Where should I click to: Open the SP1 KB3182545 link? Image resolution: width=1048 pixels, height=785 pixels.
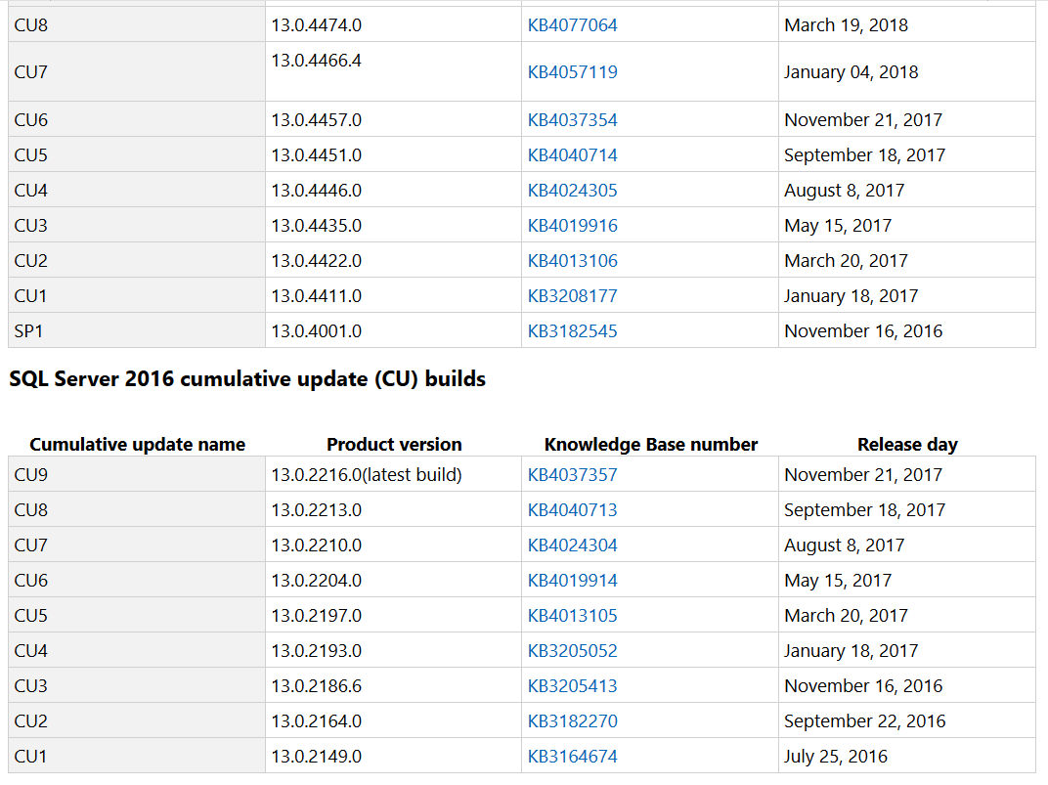click(573, 331)
